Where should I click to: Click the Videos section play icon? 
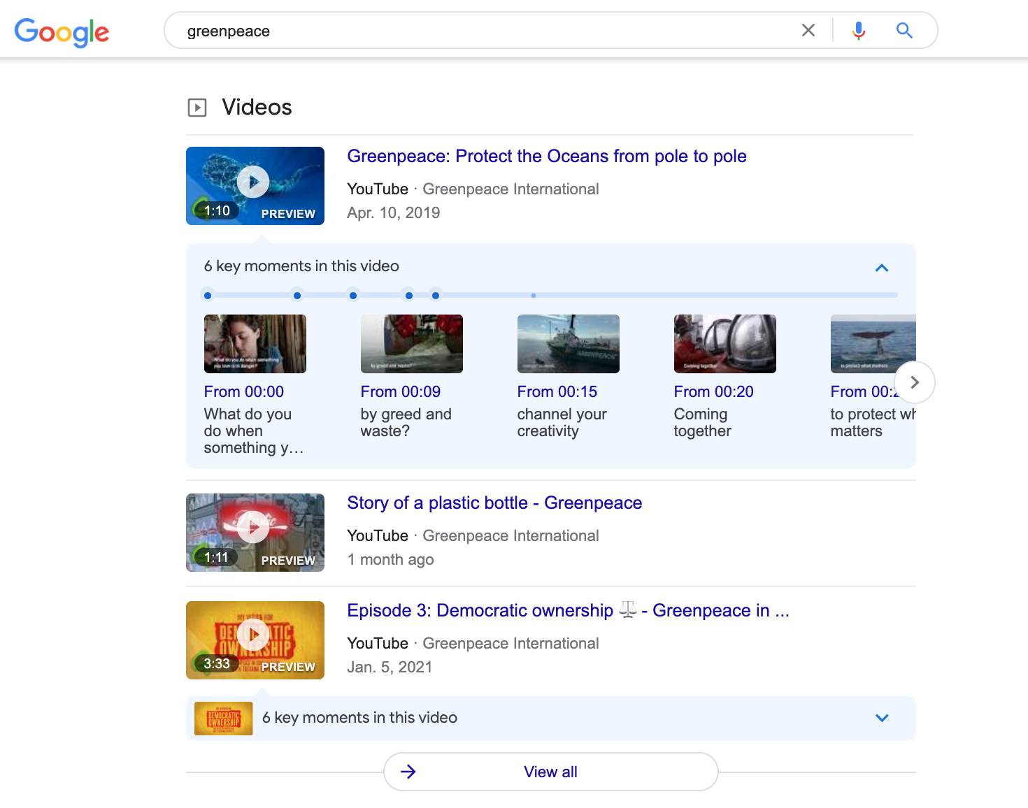[197, 107]
